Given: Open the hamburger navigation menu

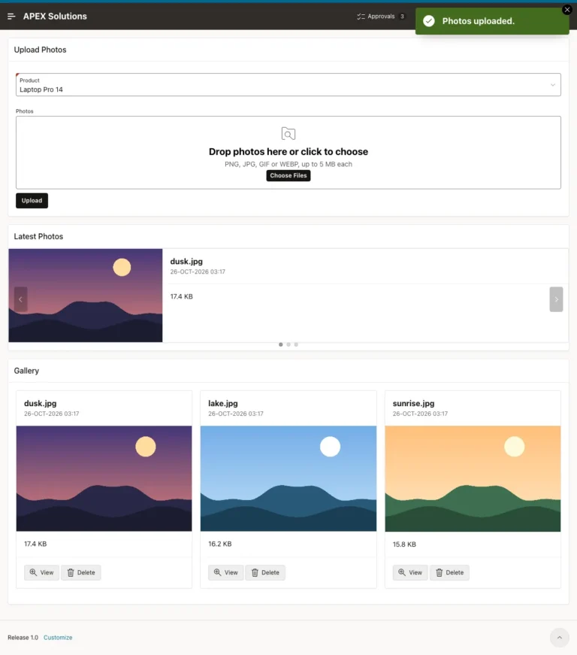Looking at the screenshot, I should pyautogui.click(x=11, y=17).
